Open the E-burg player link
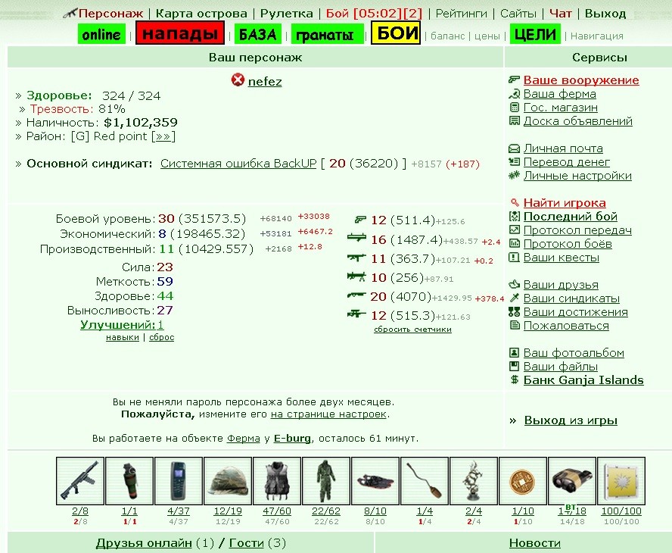Viewport: 672px width, 553px height. (292, 439)
